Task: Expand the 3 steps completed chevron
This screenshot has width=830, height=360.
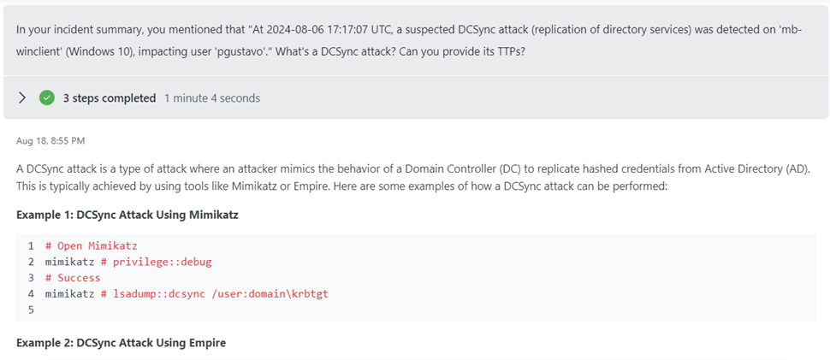Action: [x=21, y=97]
